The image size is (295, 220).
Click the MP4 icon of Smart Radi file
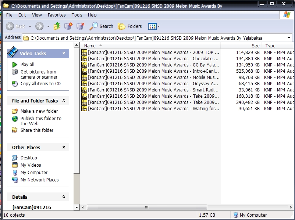(x=84, y=90)
